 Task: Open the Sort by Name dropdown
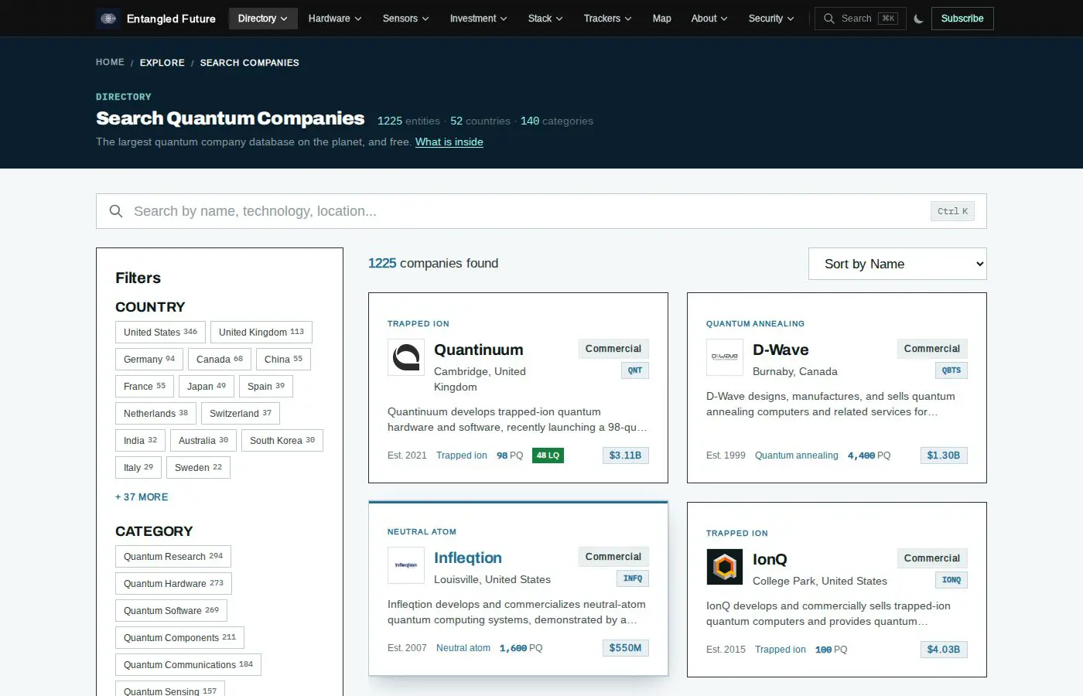(x=897, y=264)
